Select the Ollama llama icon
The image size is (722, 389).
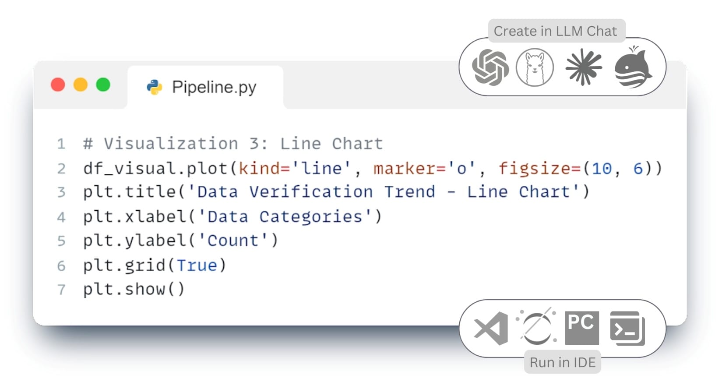pos(535,67)
